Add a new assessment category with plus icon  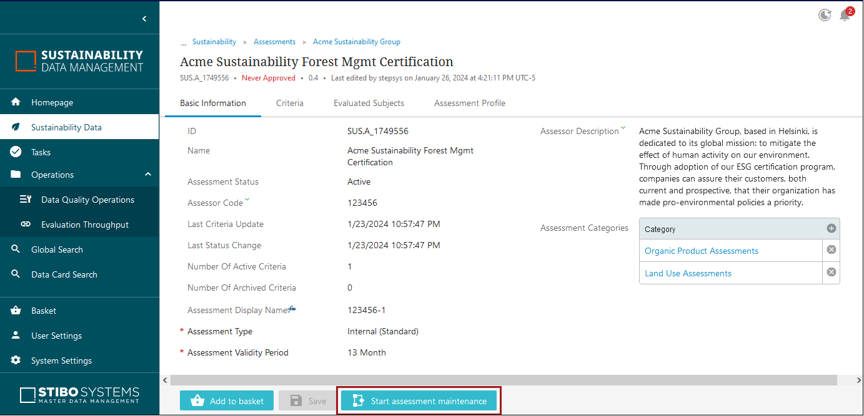(831, 228)
